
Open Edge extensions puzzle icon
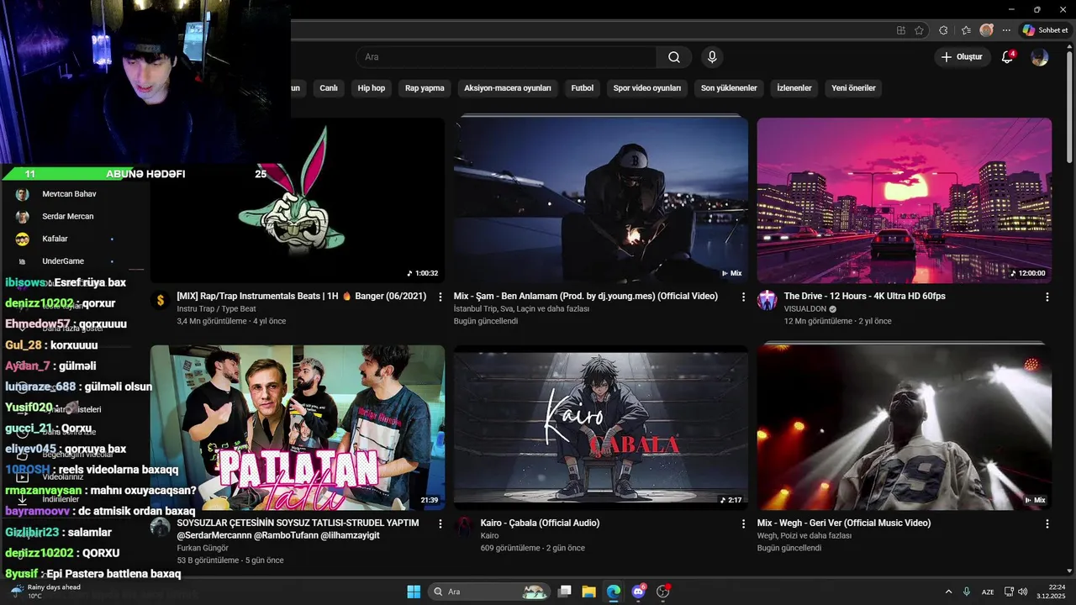point(943,30)
